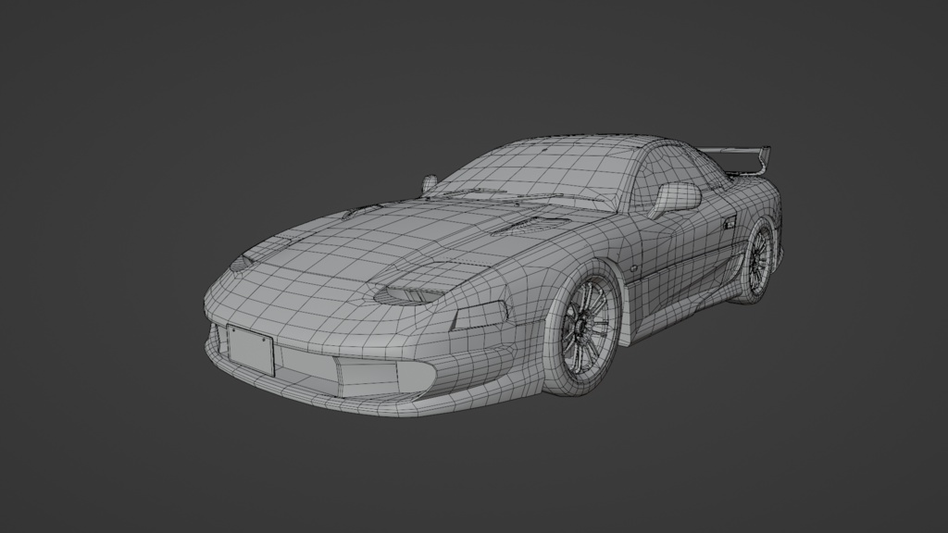Click the small side mirror on far side
Screen dimensions: 948x533
click(430, 183)
